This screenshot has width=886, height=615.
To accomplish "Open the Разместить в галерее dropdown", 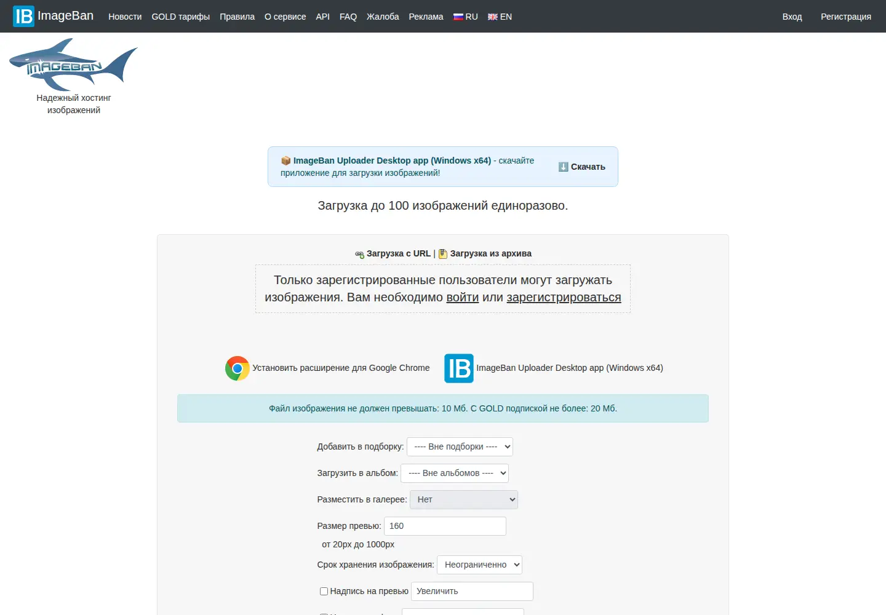I will point(464,499).
